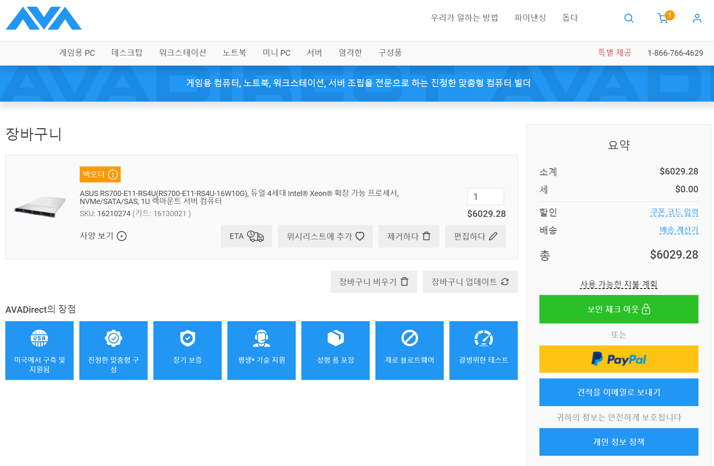714x466 pixels.
Task: Click the 장기 보증 shield tile
Action: (188, 350)
